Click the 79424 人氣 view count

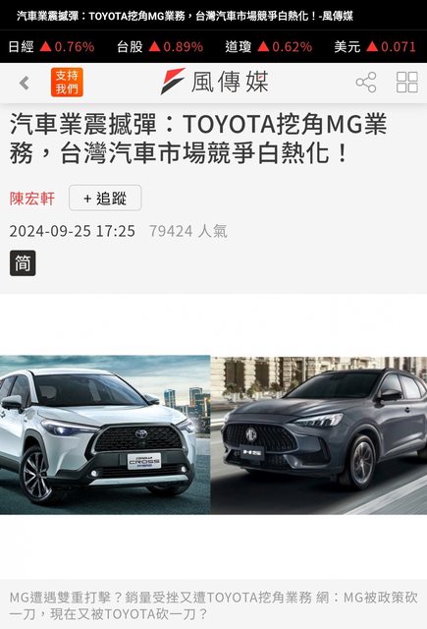188,231
